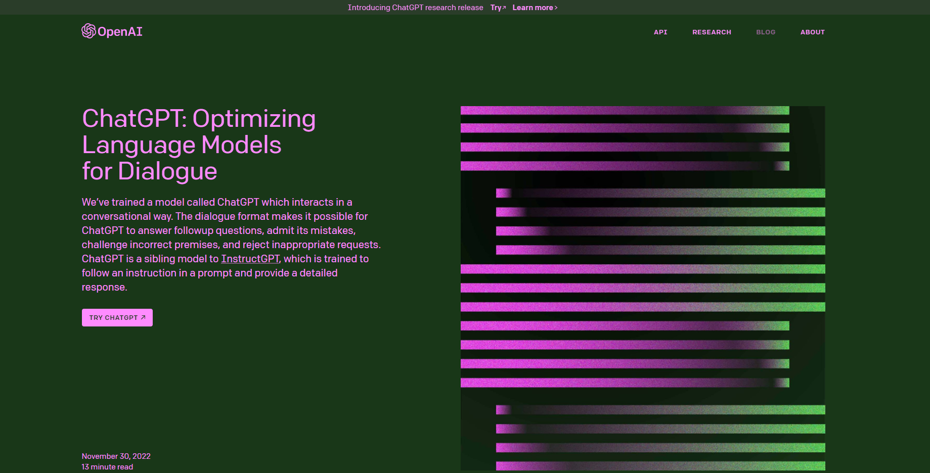Click the OpenAI wordmark text

[120, 32]
